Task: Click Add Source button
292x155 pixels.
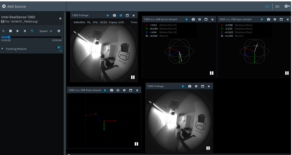Action: [14, 6]
